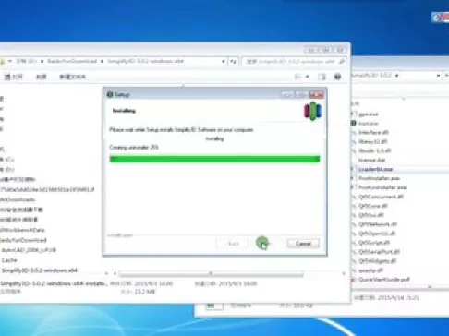This screenshot has width=449, height=336.
Task: Click the 打开 toolbar item
Action: click(x=14, y=77)
